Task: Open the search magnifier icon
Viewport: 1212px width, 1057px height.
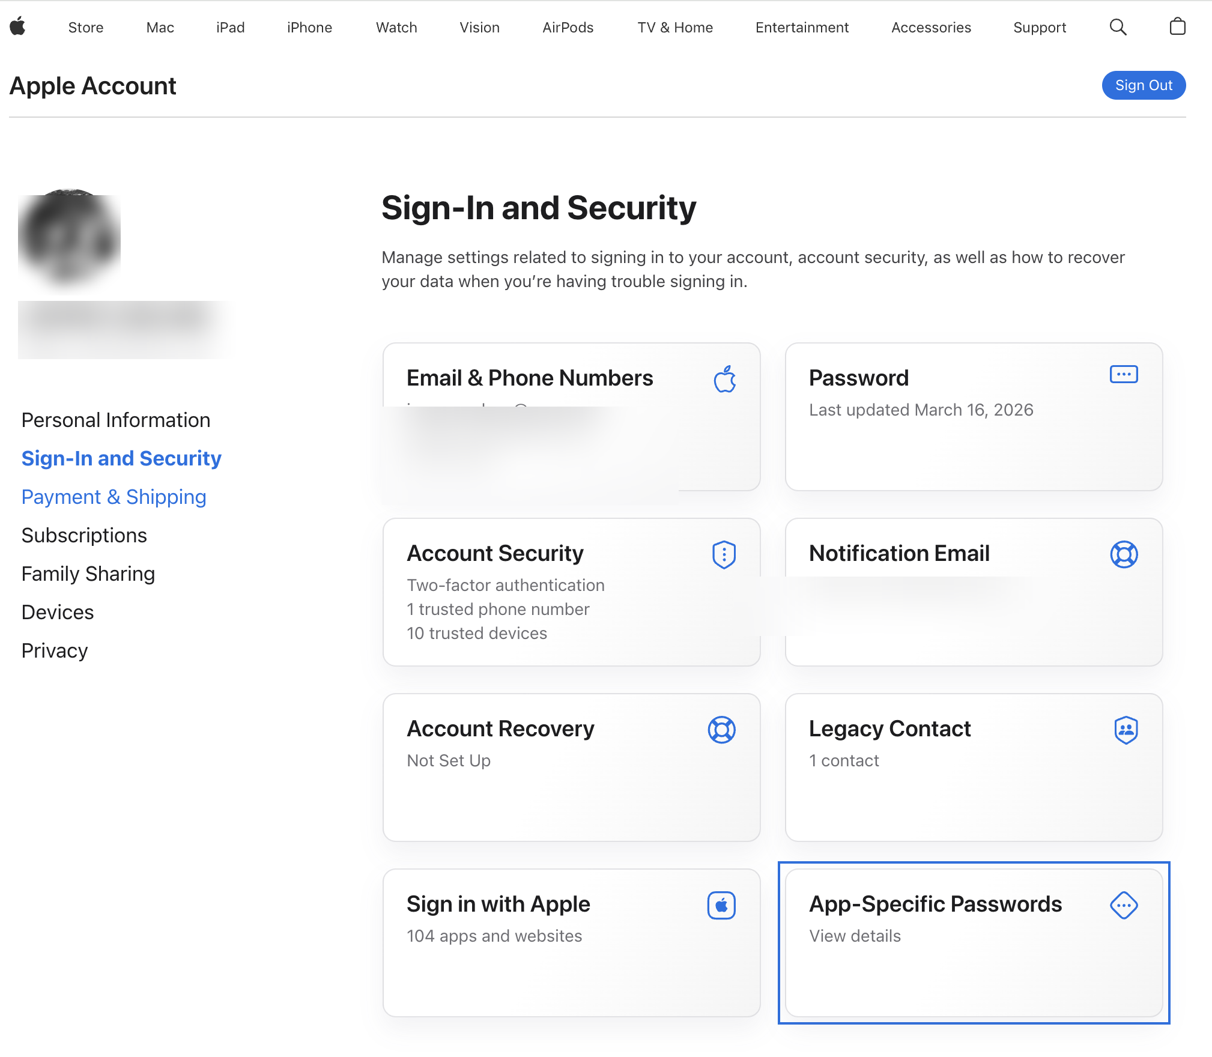Action: [x=1118, y=27]
